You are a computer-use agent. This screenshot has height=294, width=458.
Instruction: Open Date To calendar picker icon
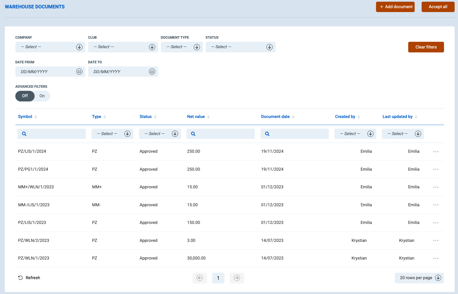pos(152,72)
